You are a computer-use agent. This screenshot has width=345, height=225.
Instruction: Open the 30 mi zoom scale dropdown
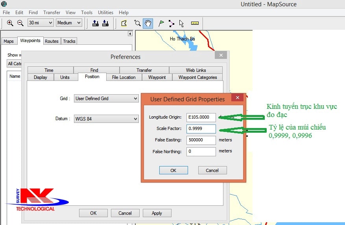coord(41,23)
